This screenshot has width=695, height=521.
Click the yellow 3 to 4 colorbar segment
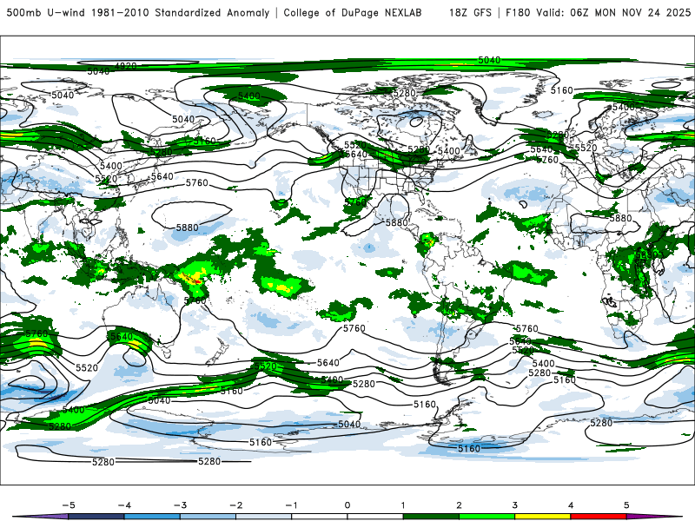click(542, 517)
